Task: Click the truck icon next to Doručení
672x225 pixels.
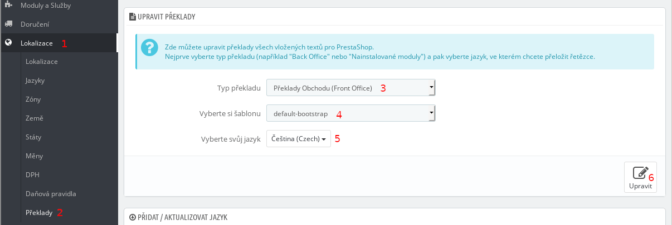Action: click(8, 24)
